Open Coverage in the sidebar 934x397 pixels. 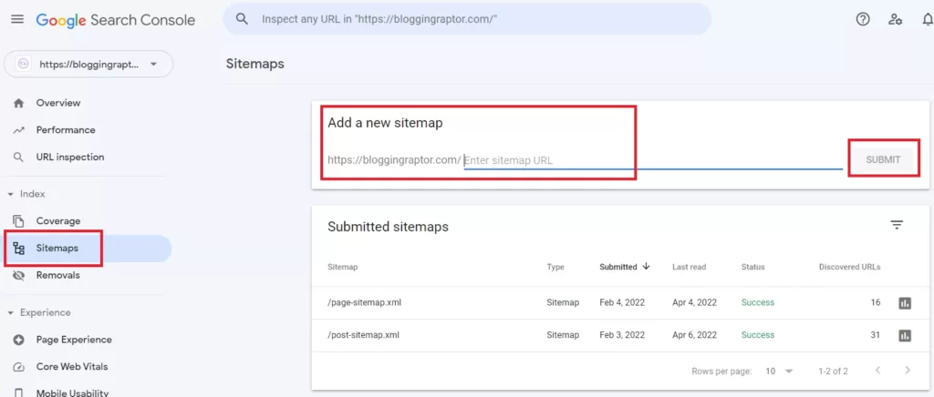coord(57,221)
